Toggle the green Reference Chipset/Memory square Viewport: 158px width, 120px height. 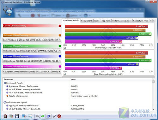coord(60,46)
